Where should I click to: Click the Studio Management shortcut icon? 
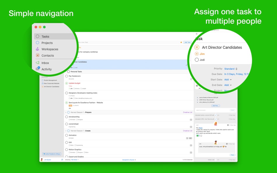click(x=43, y=80)
